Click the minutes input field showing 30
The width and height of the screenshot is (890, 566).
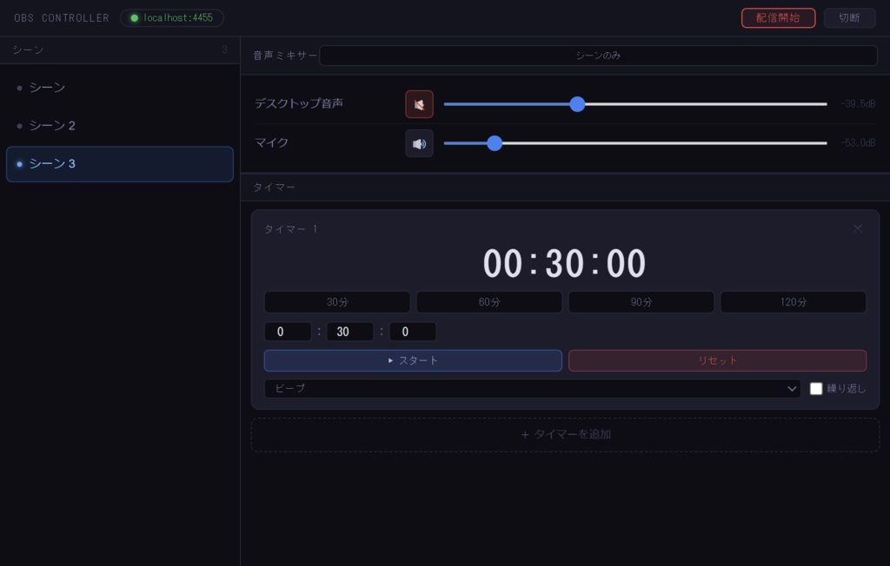pos(350,332)
